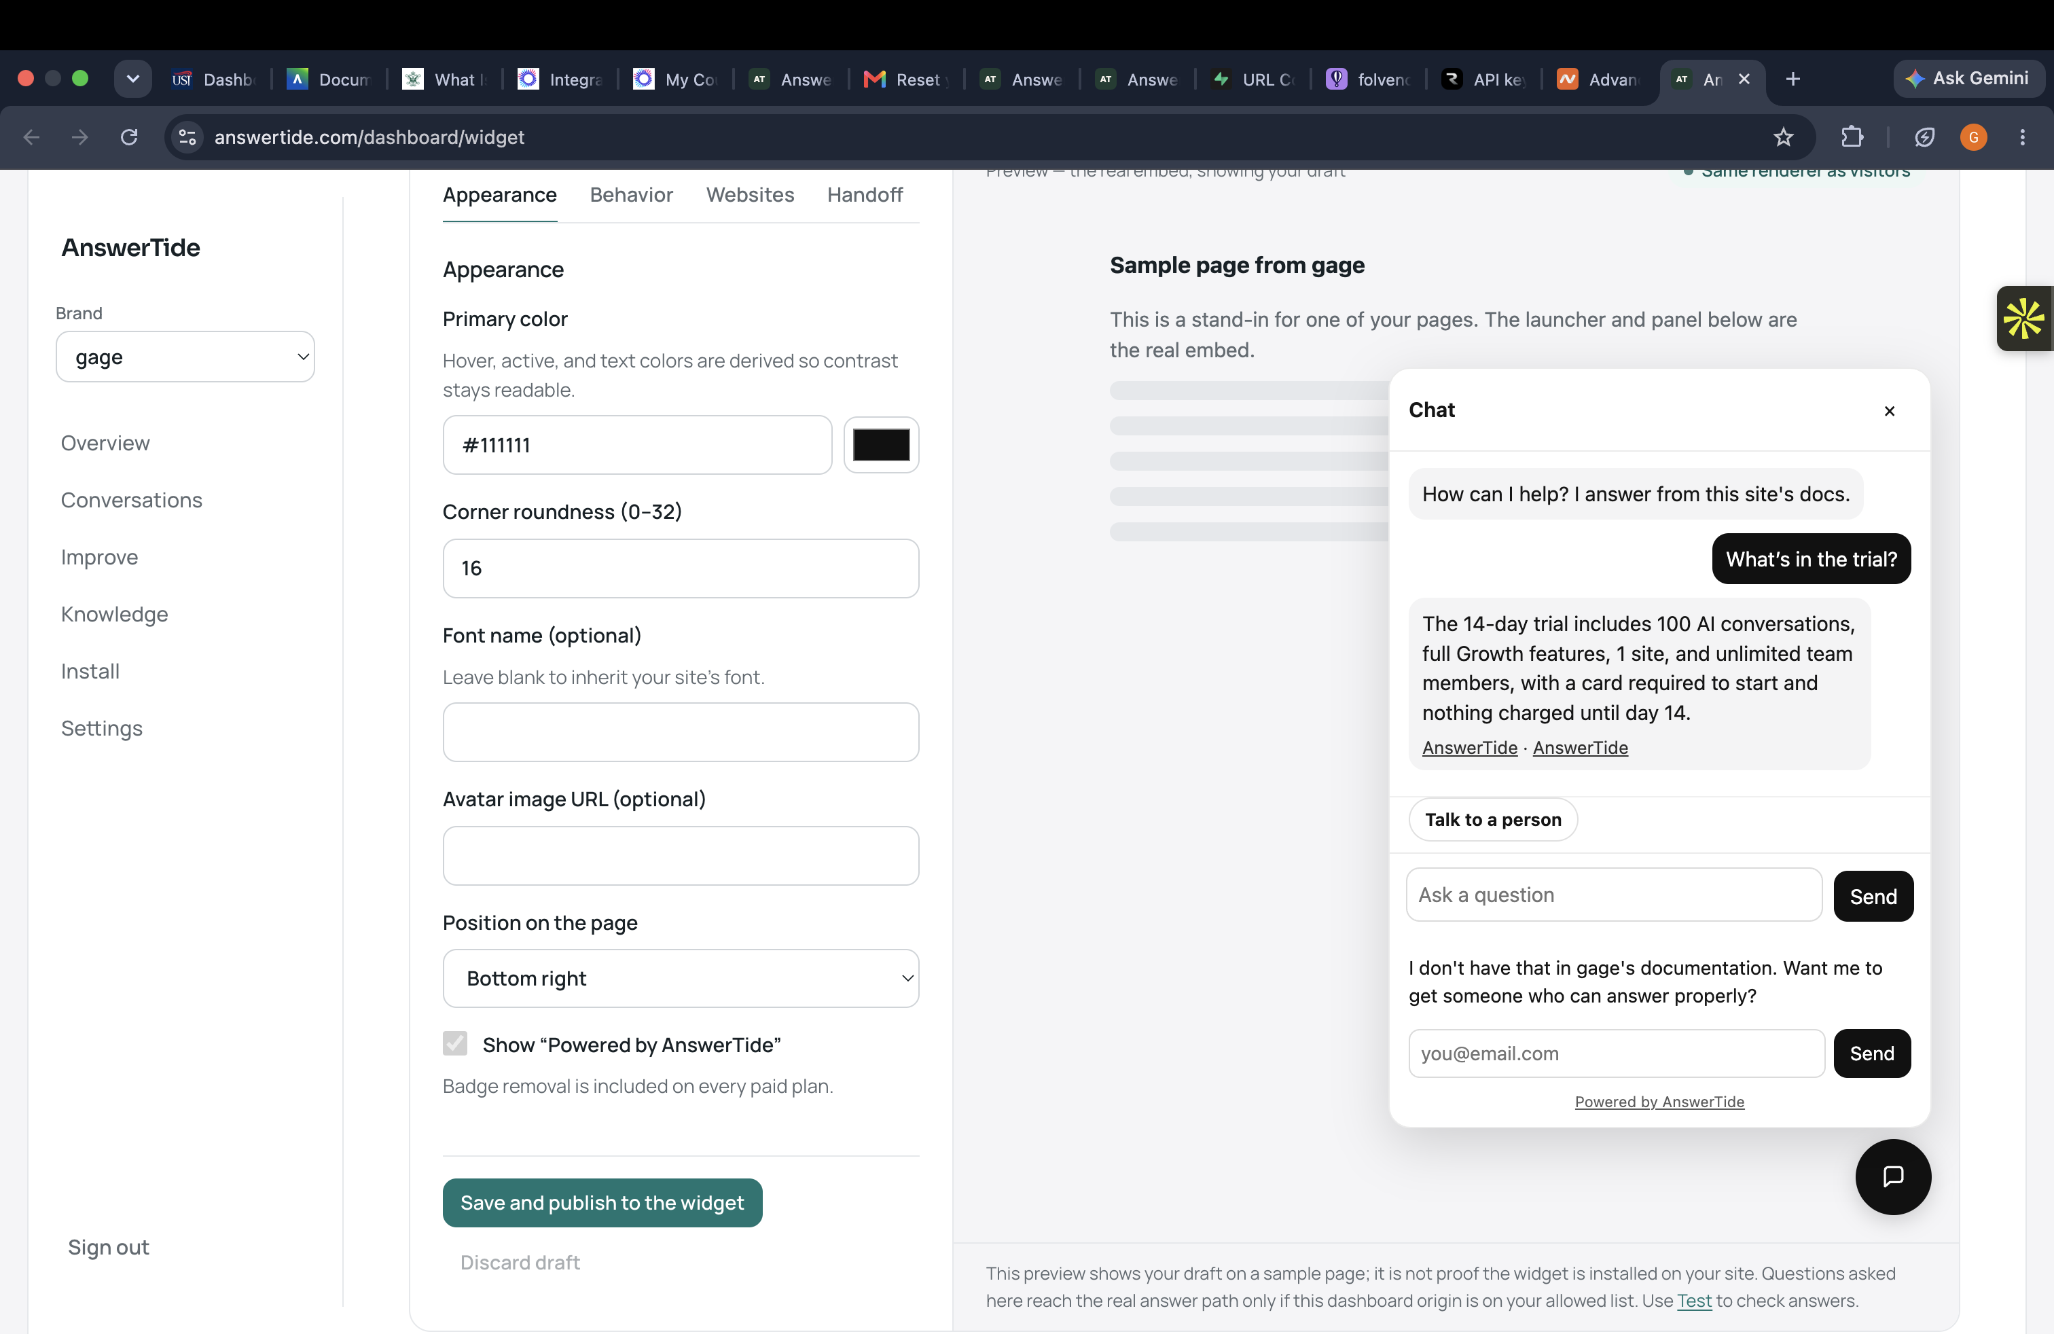Click the Avatar image URL field
Viewport: 2054px width, 1334px height.
[681, 855]
